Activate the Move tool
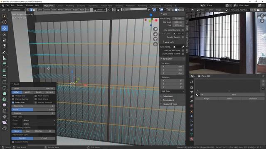 pos(5,28)
